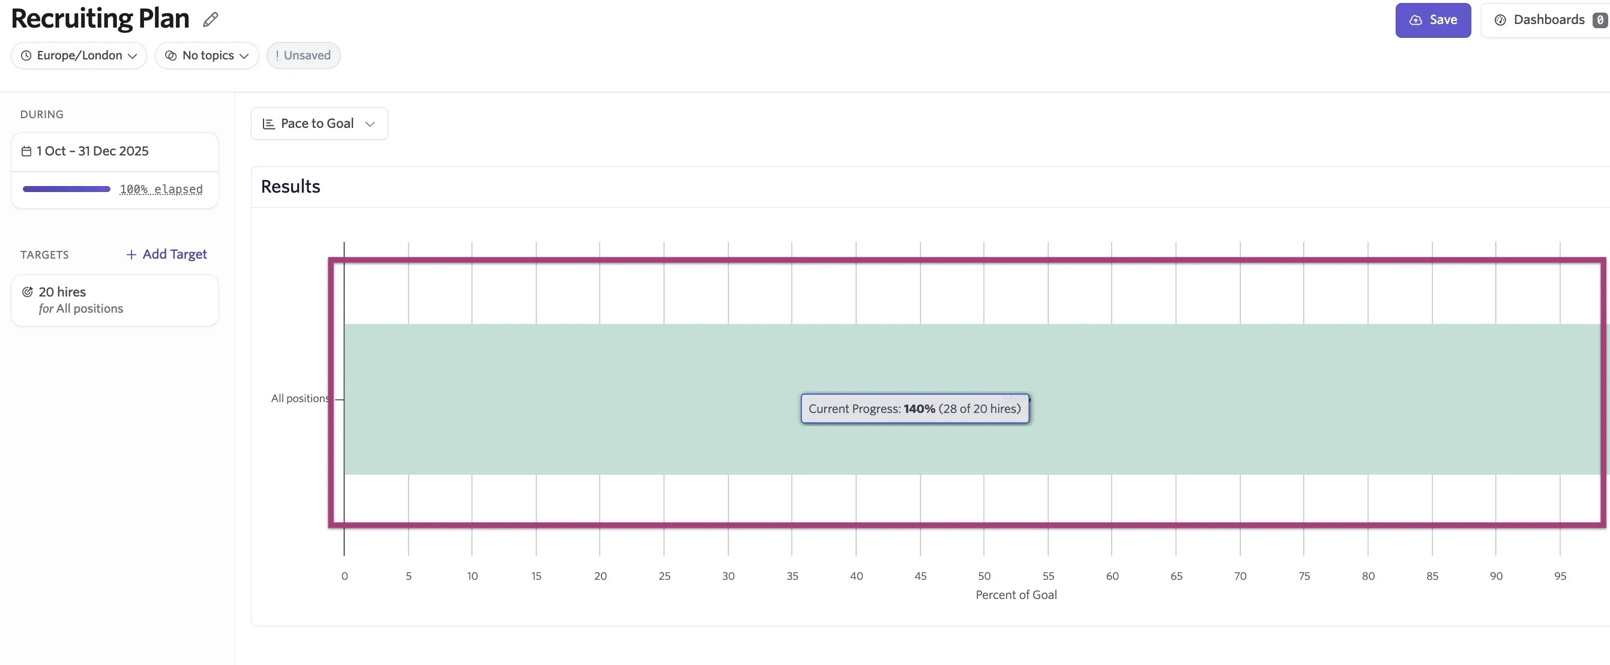Click the TARGETS section label
The height and width of the screenshot is (665, 1610).
(44, 255)
